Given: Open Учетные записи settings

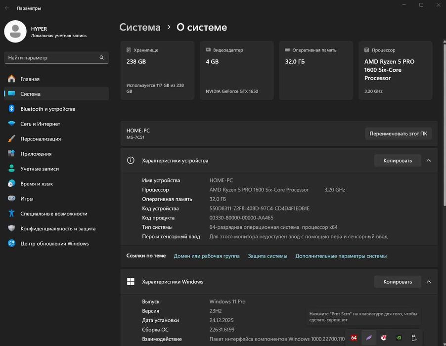Looking at the screenshot, I should point(56,169).
